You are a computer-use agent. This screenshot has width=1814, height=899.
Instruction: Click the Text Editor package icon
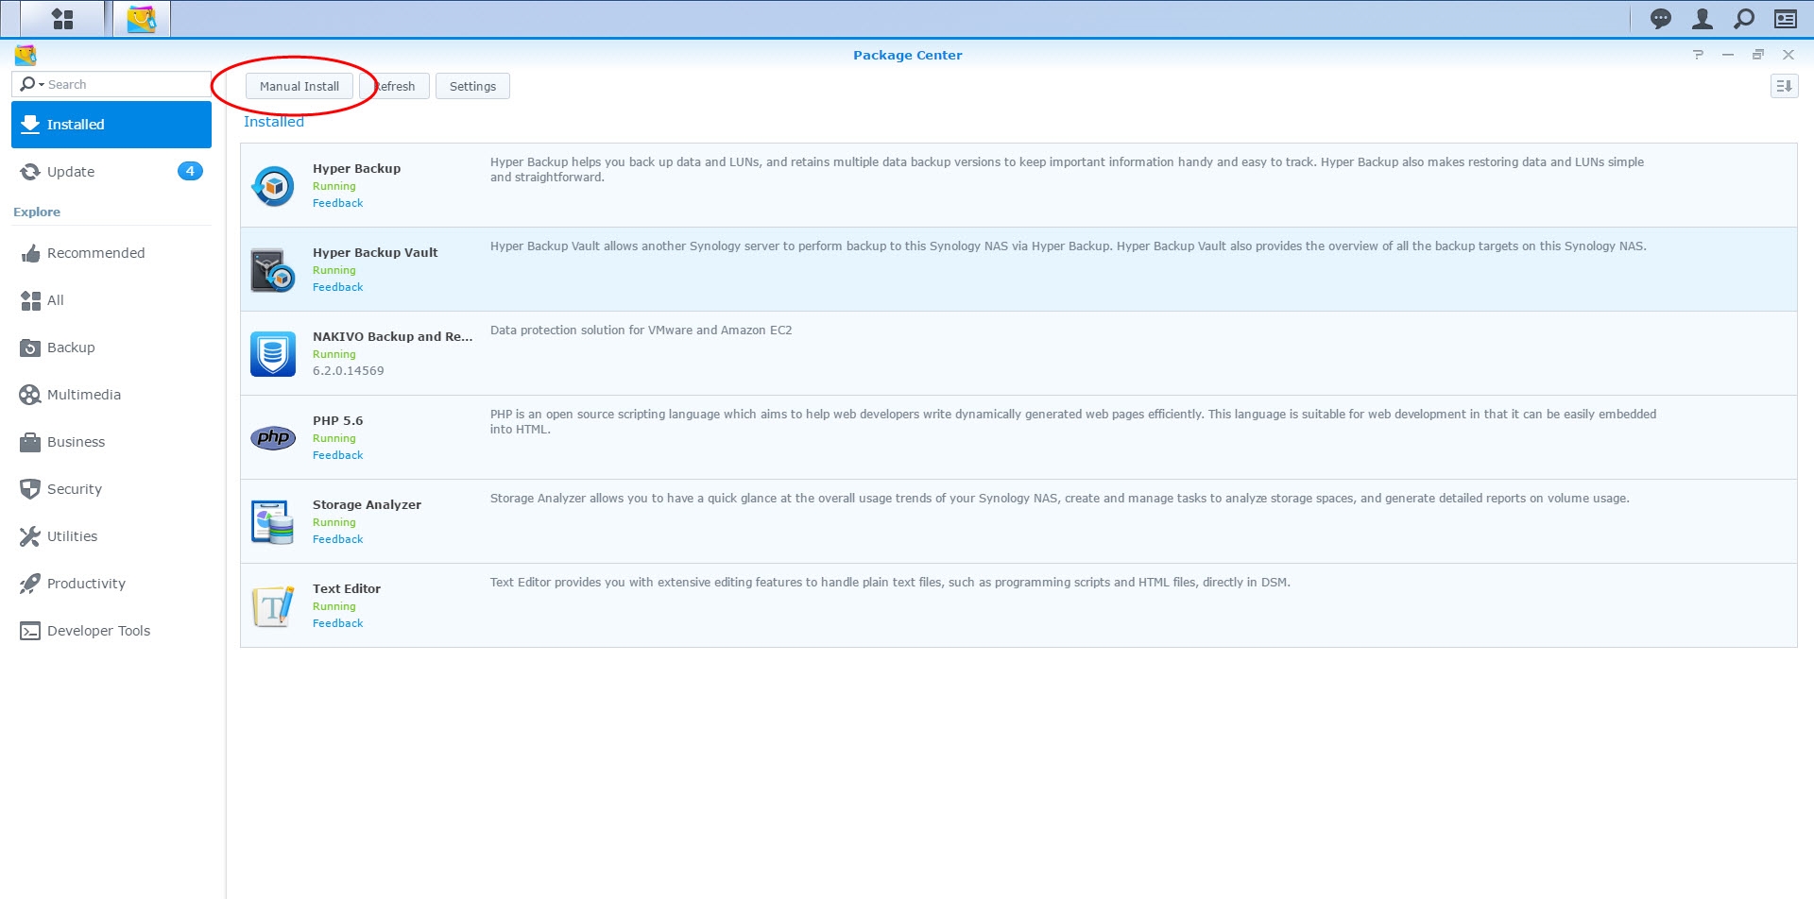point(272,604)
